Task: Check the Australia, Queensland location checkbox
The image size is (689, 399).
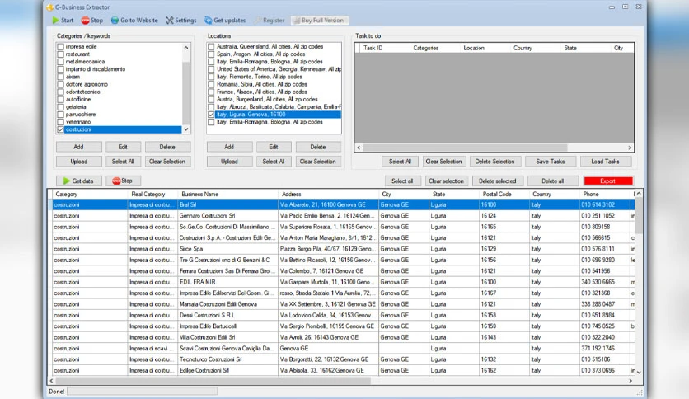Action: [x=211, y=47]
